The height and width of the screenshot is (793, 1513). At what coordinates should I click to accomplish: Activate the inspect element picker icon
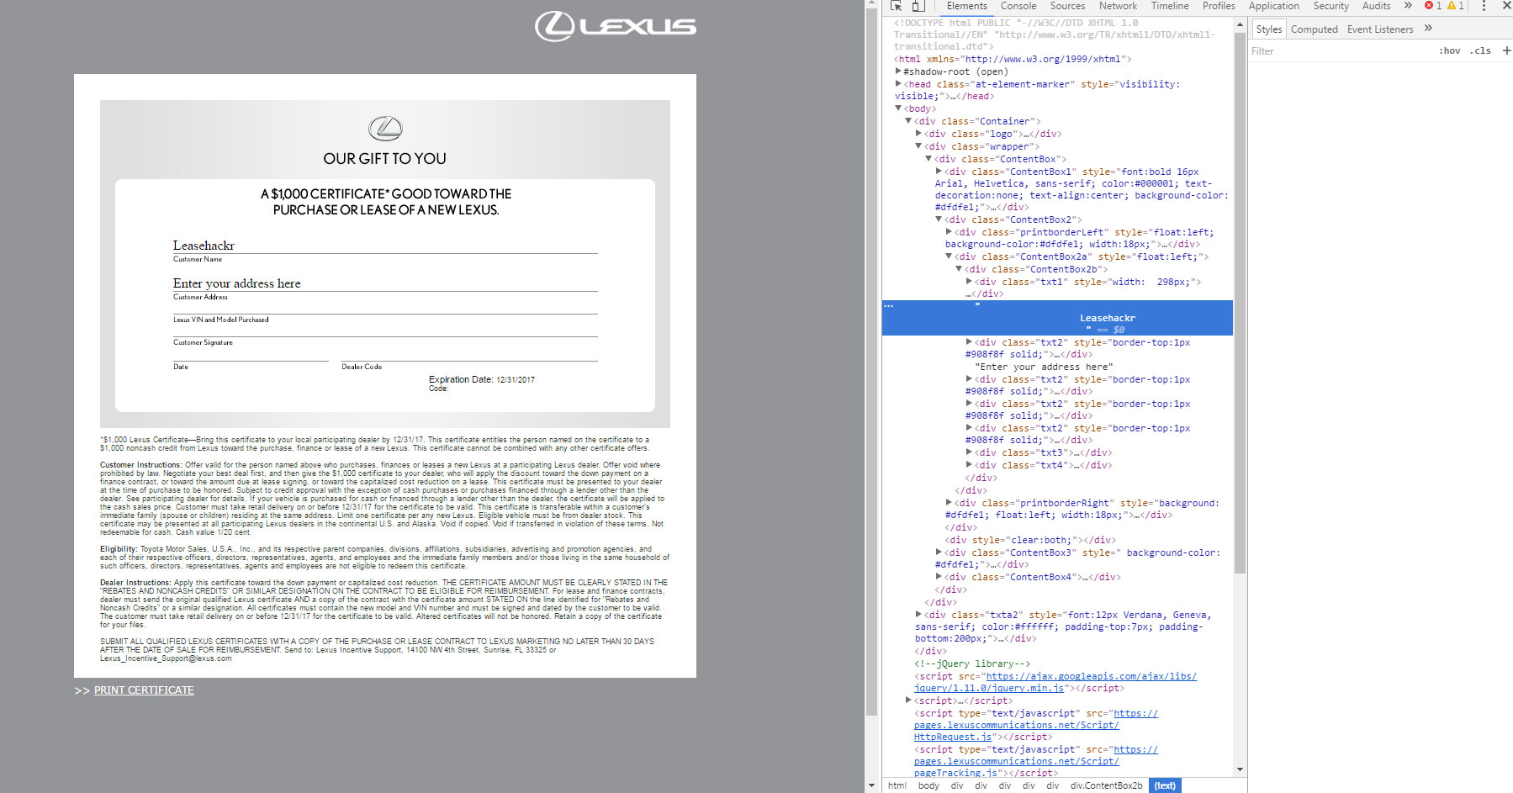pyautogui.click(x=897, y=6)
